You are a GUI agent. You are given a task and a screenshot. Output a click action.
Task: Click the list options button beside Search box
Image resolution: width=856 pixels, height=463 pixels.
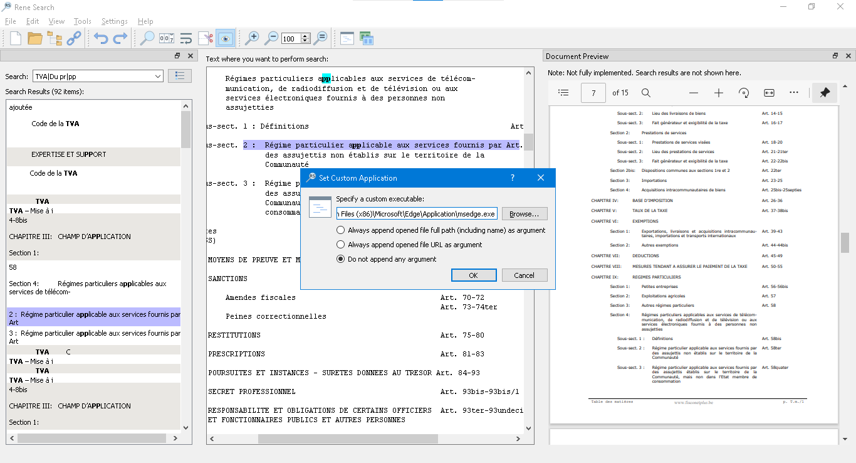pyautogui.click(x=180, y=76)
